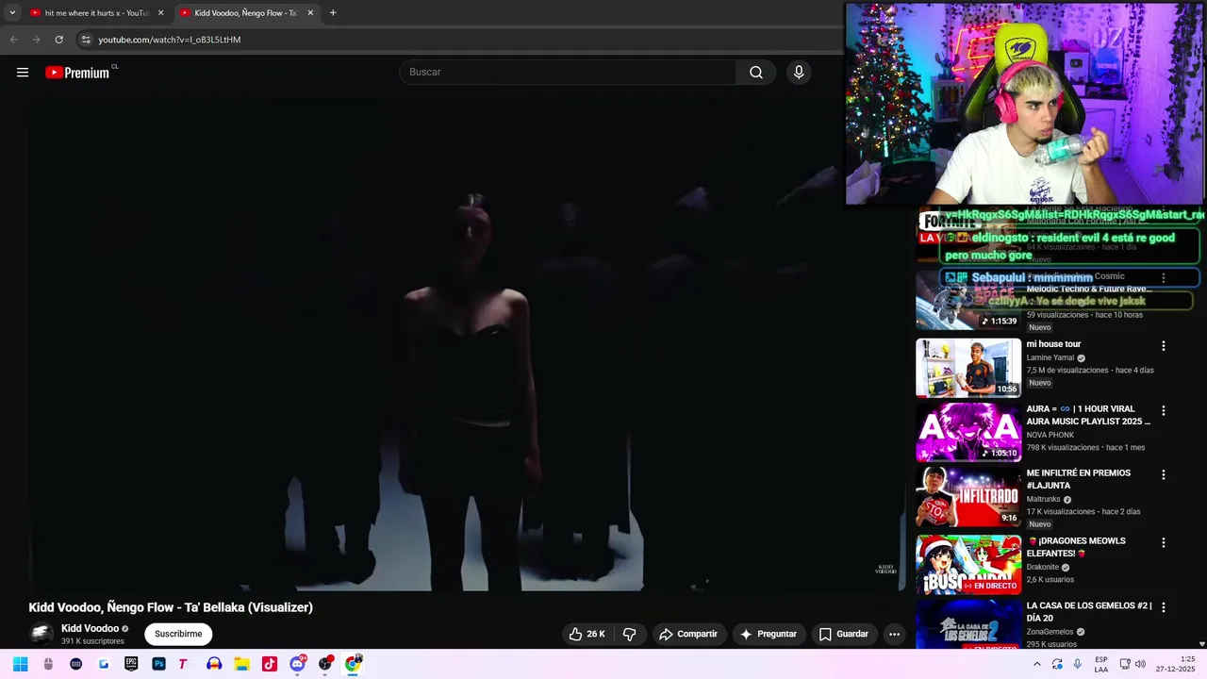Click the Compartir share button
Screen dimensions: 1207x679
click(x=688, y=634)
